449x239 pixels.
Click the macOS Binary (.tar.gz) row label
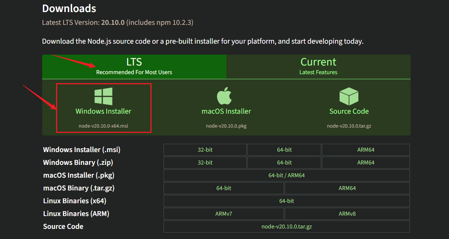pyautogui.click(x=79, y=188)
